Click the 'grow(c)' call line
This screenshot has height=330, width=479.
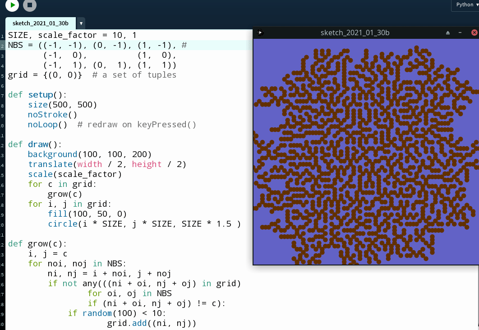tap(64, 194)
